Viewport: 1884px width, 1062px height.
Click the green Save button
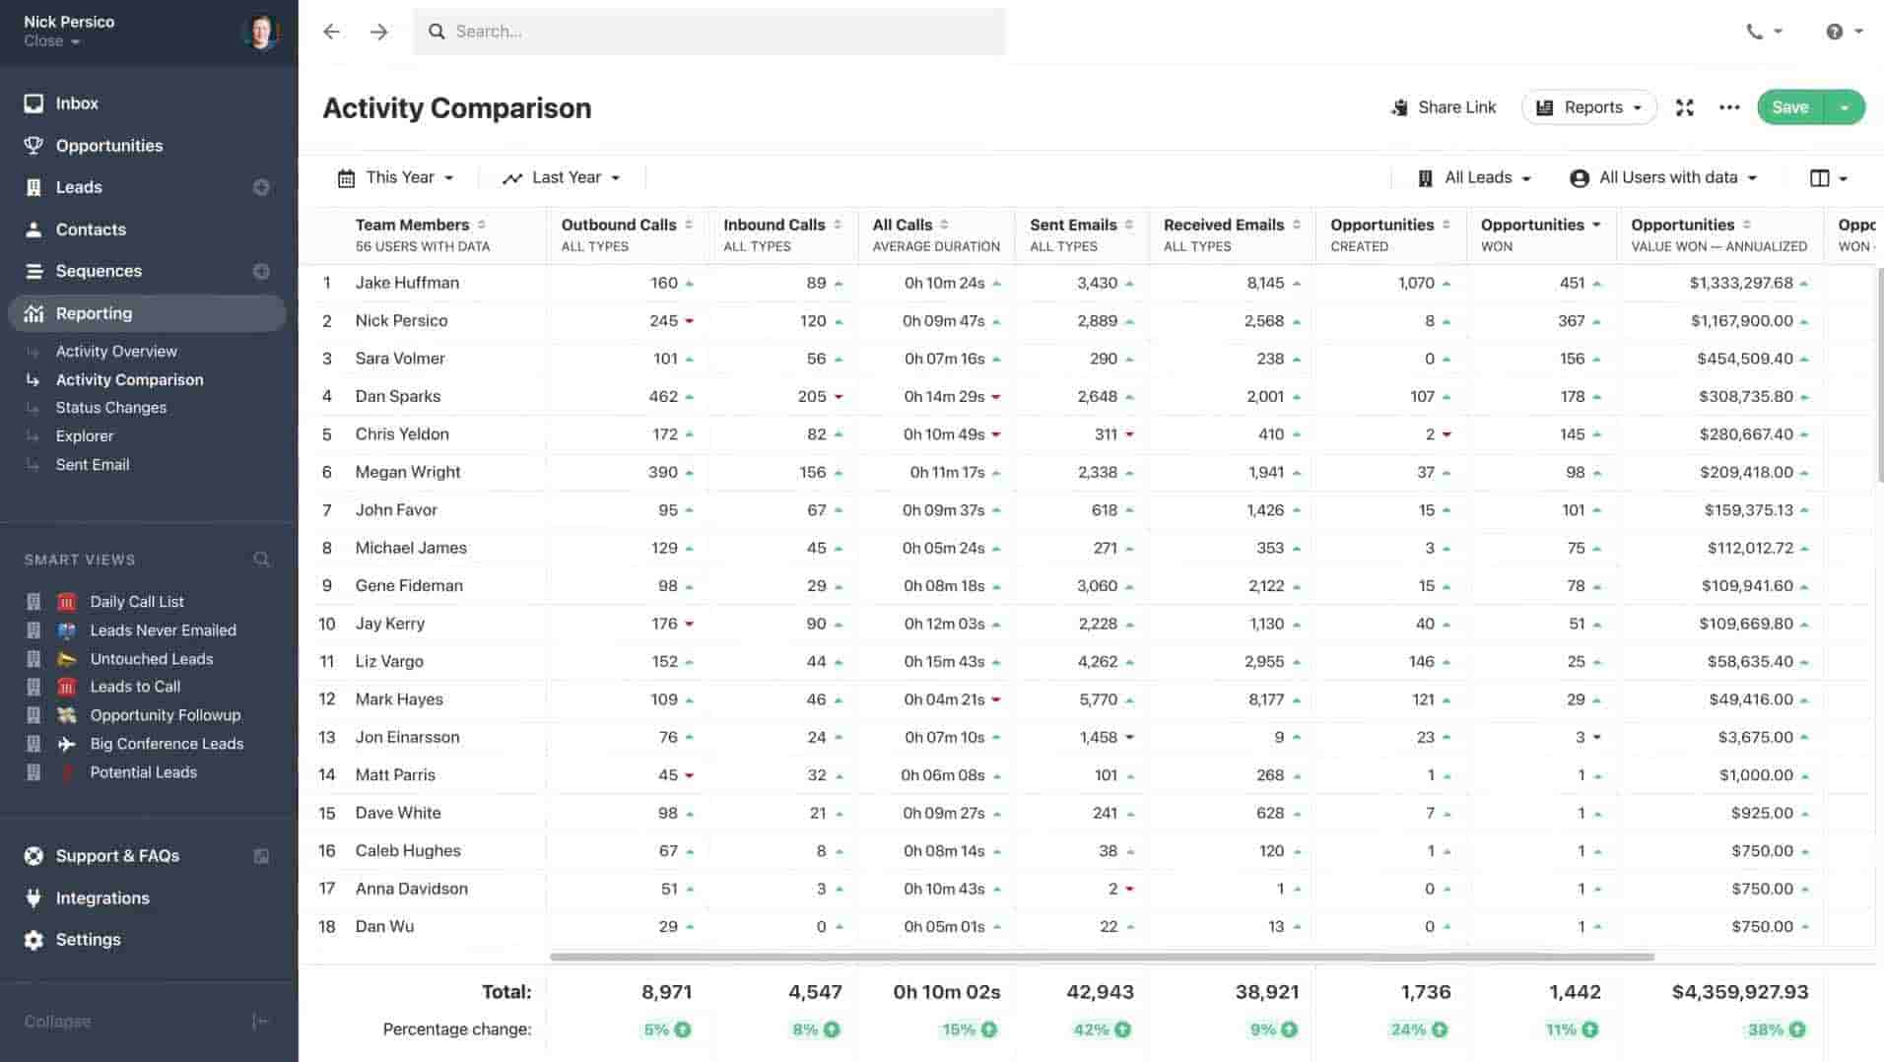[x=1789, y=107]
